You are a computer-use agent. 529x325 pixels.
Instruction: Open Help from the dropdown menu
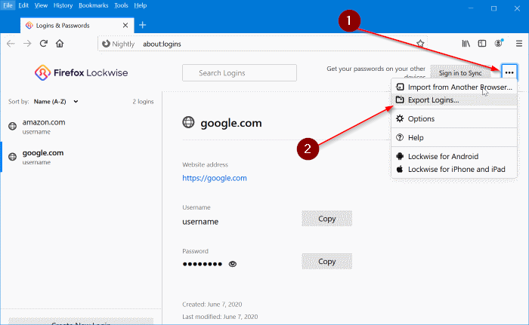[x=454, y=137]
